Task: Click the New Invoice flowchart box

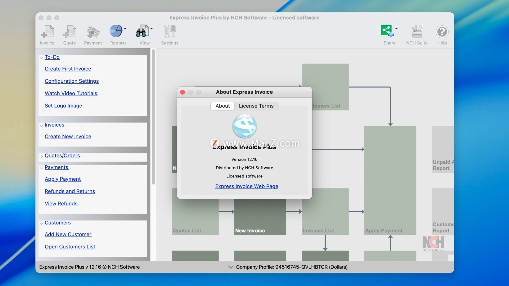Action: (260, 217)
